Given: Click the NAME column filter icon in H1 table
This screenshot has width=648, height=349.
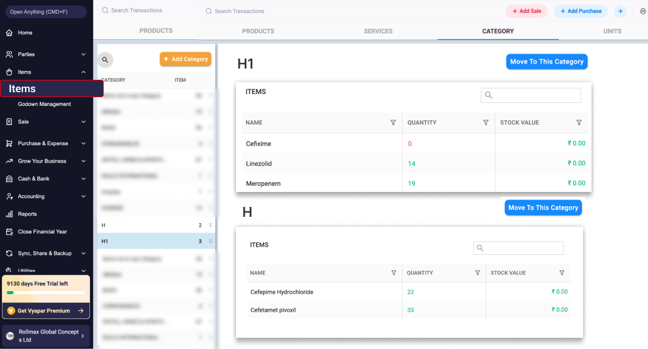Looking at the screenshot, I should [393, 123].
